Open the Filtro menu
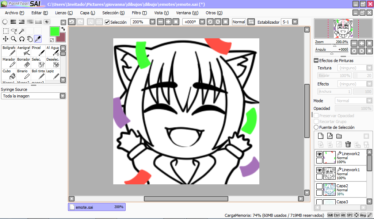This screenshot has width=374, height=219. pos(139,13)
